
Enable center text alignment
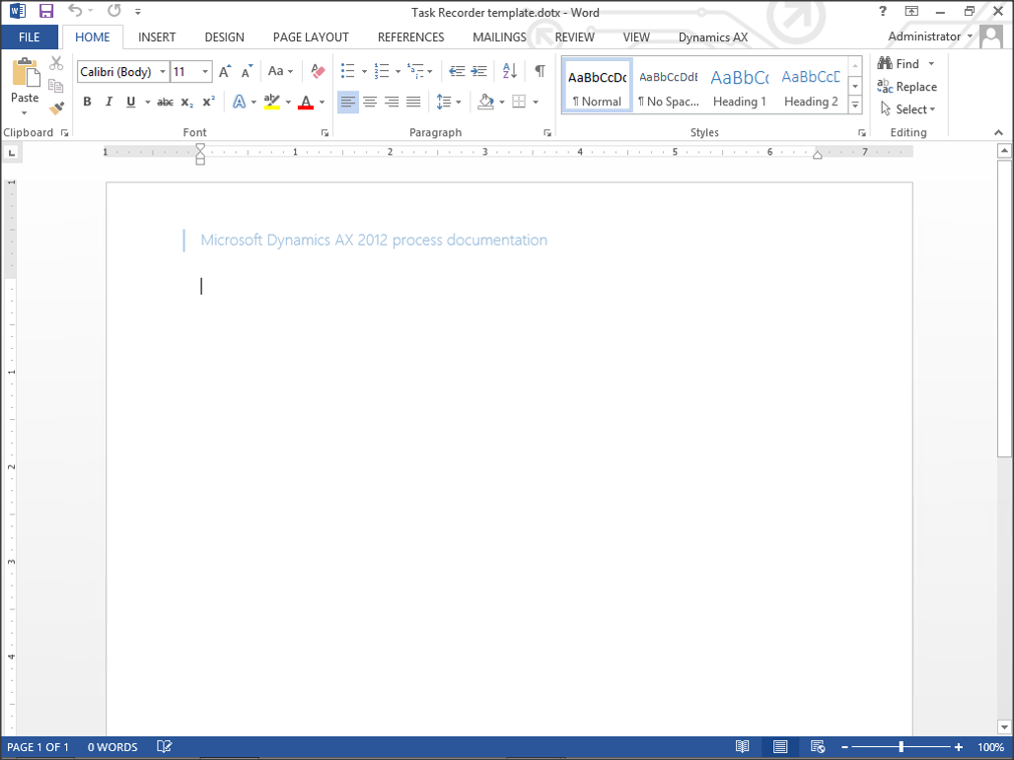370,102
